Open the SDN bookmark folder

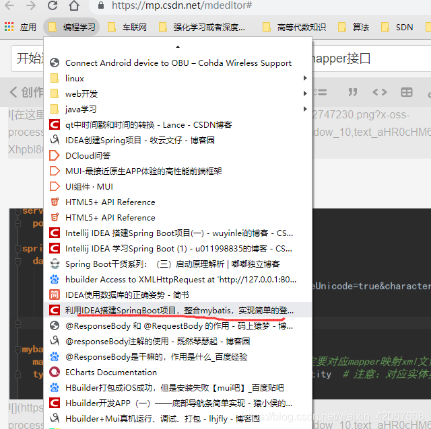point(397,27)
